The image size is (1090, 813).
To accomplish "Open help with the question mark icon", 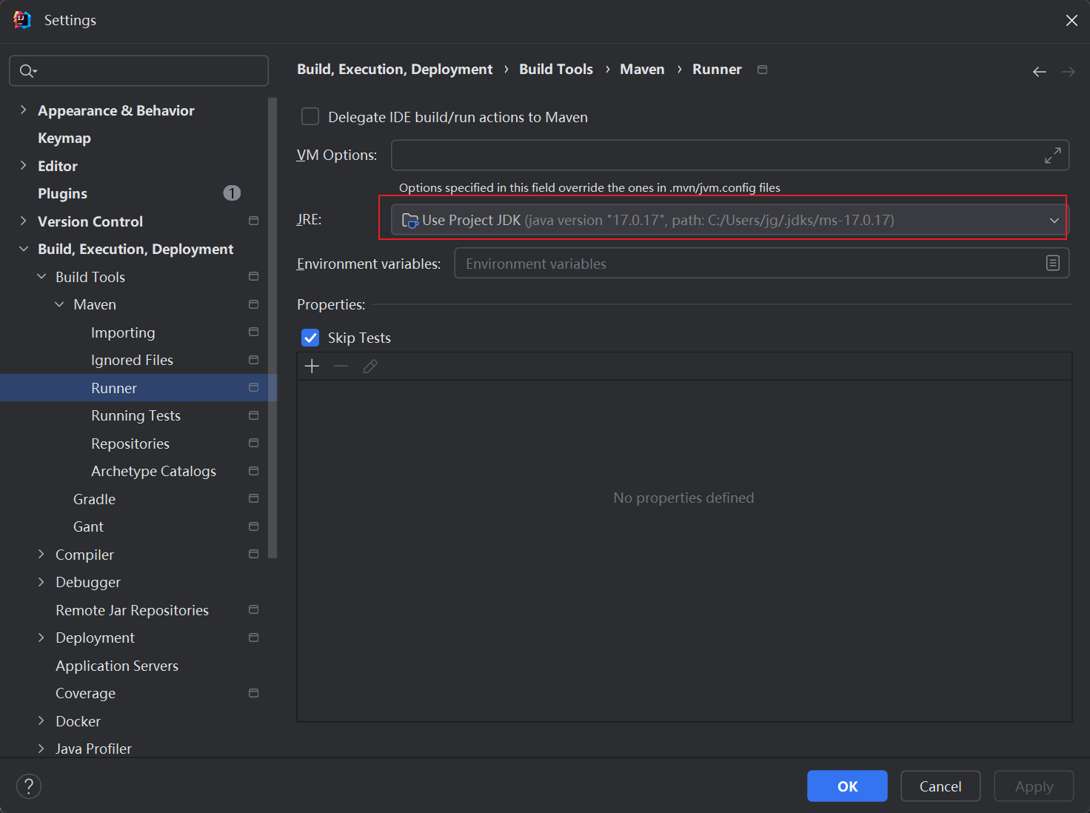I will [29, 786].
